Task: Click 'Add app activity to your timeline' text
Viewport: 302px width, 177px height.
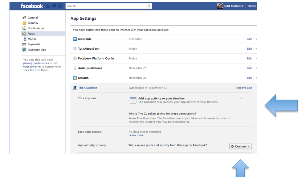Action: point(161,98)
